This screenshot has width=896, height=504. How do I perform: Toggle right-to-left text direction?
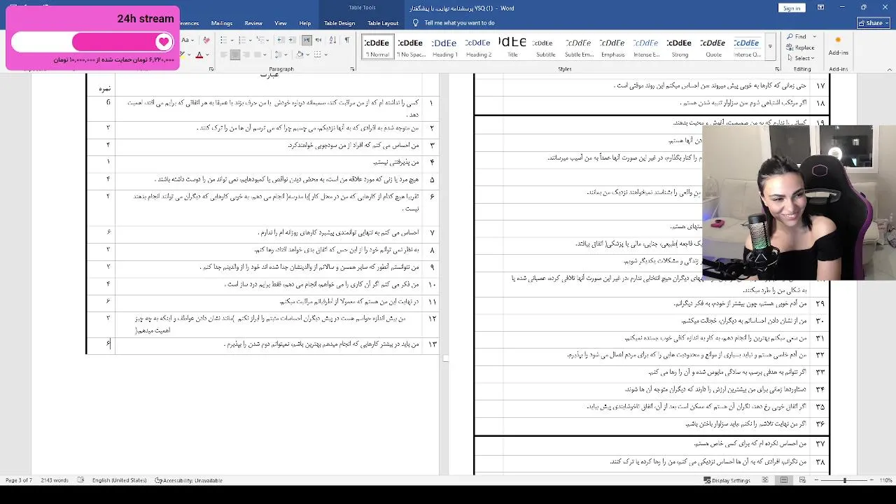click(319, 40)
